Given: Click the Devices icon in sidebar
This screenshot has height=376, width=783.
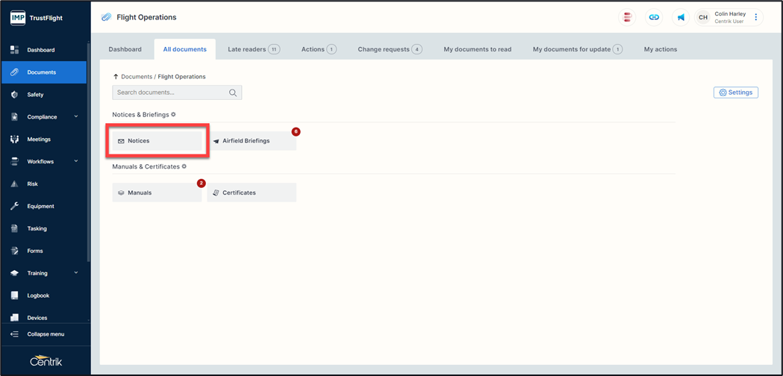Looking at the screenshot, I should pos(14,318).
